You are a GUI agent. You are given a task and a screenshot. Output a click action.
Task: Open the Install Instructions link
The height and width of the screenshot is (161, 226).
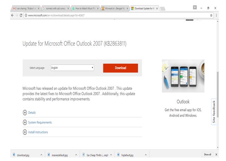click(x=38, y=132)
